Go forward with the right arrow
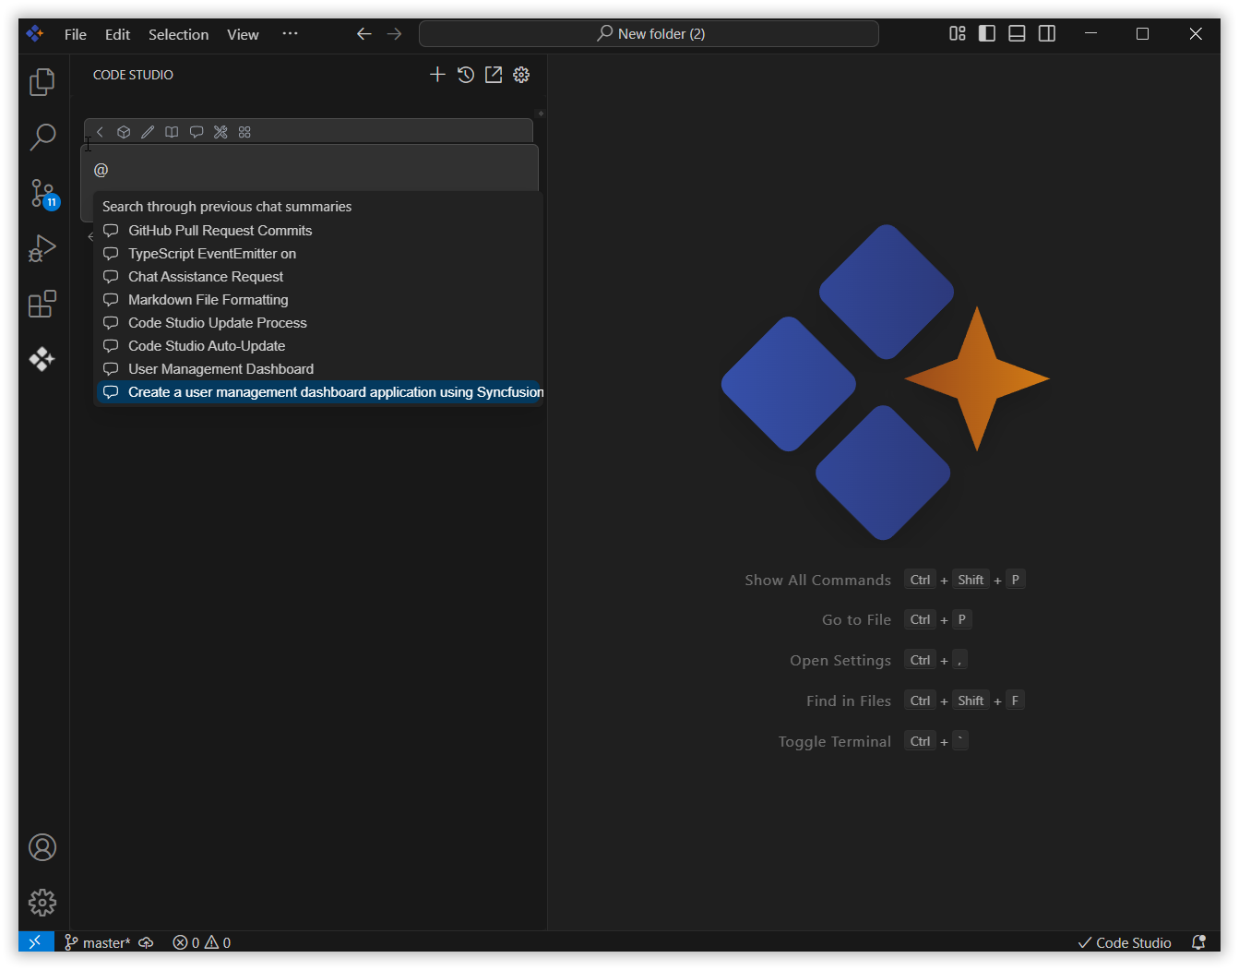 tap(395, 34)
